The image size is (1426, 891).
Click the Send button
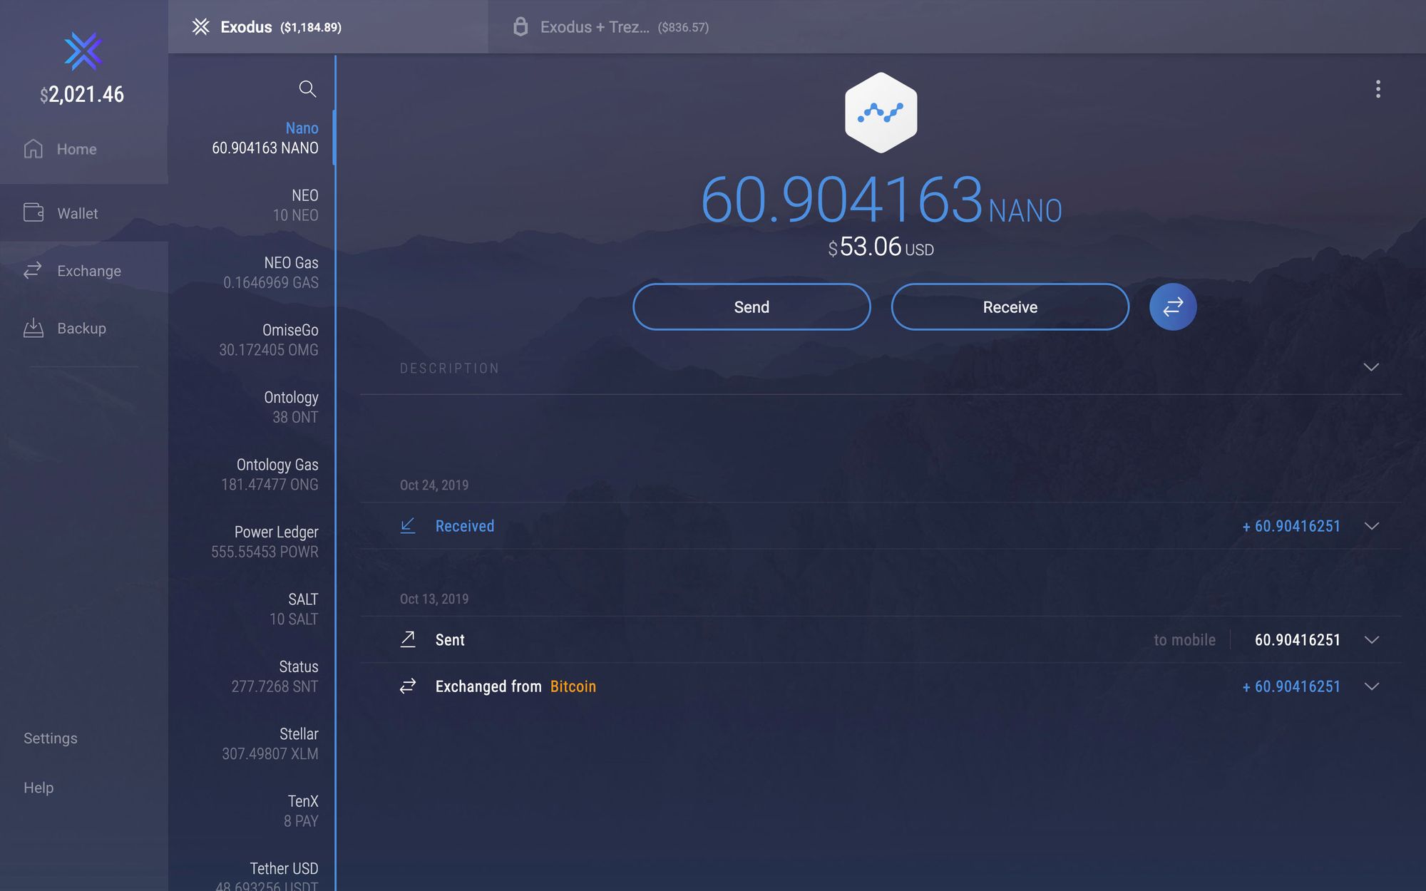click(752, 307)
